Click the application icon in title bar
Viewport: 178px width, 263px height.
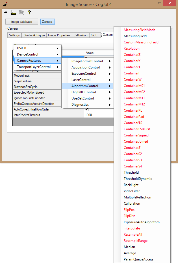(x=5, y=4)
